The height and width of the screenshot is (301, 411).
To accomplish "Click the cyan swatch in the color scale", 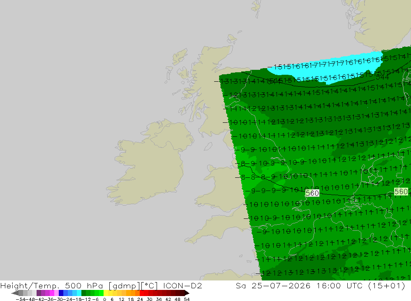I will pos(79,293).
